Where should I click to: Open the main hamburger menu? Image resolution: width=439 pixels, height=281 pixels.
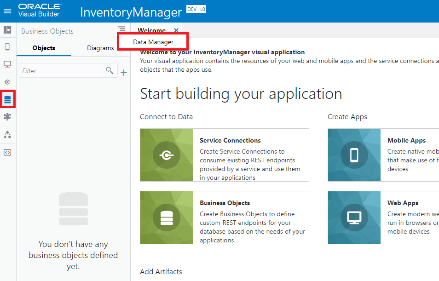(7, 11)
